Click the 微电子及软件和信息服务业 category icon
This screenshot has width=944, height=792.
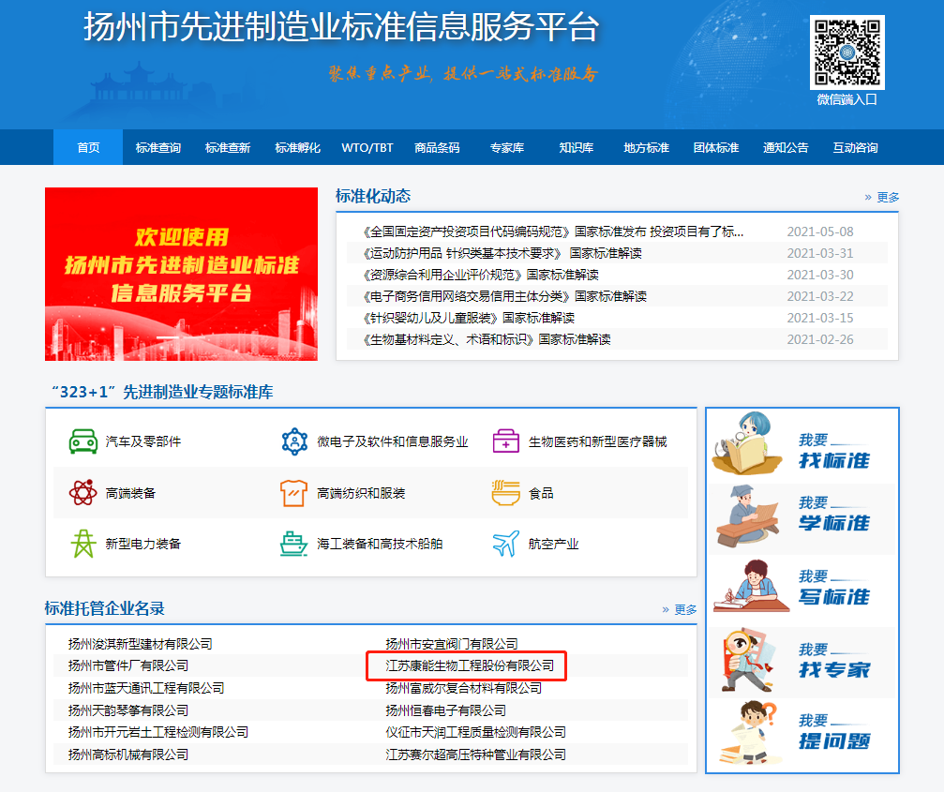point(294,441)
